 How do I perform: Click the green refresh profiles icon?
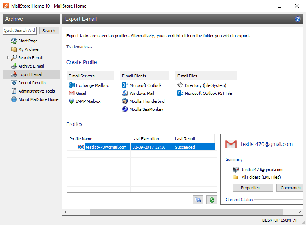tap(212, 200)
